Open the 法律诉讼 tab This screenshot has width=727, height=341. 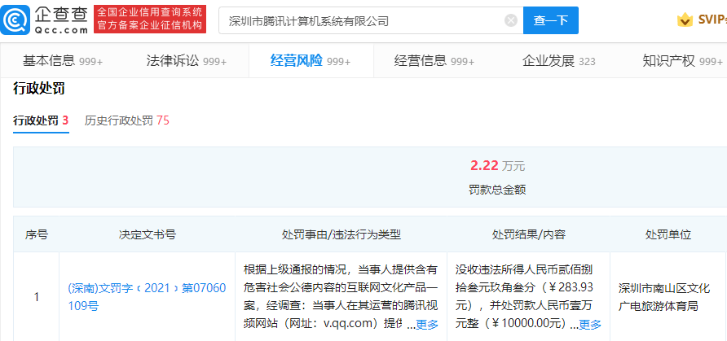point(186,60)
